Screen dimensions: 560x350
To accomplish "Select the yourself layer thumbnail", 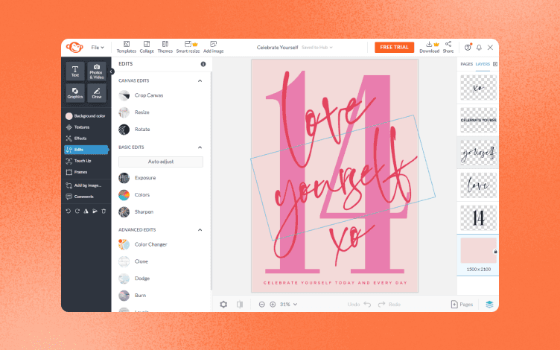I will pyautogui.click(x=478, y=153).
